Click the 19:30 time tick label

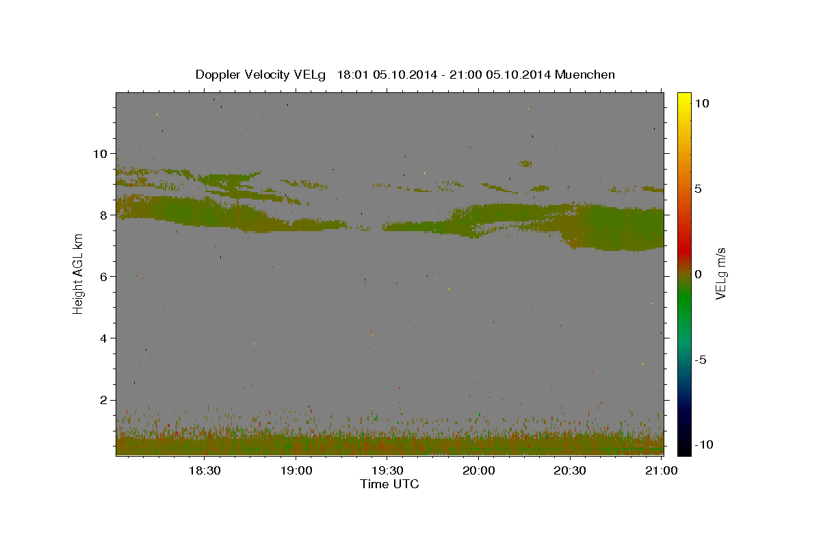pyautogui.click(x=387, y=470)
